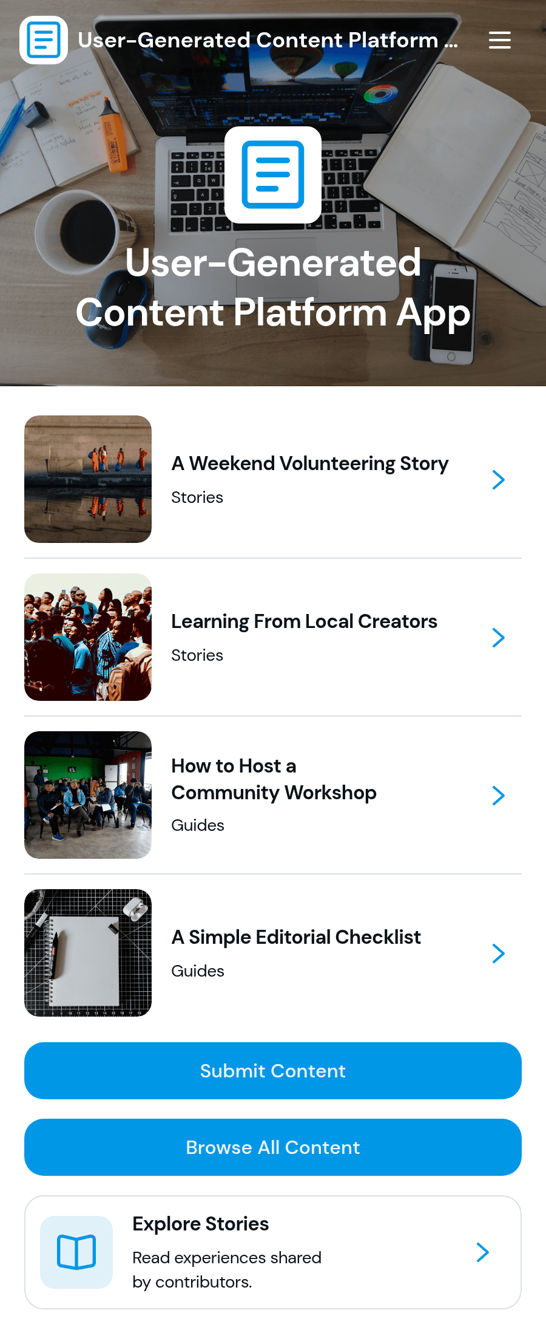
Task: Click the app logo in the header
Action: click(44, 40)
